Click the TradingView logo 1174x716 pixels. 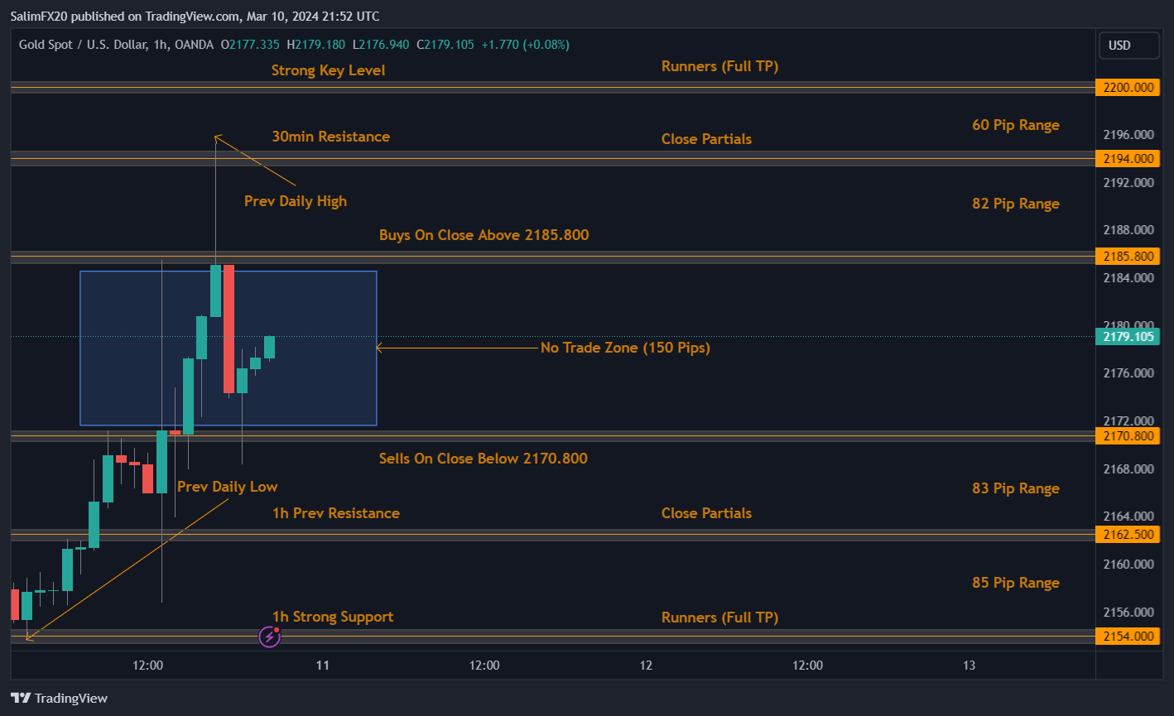58,698
